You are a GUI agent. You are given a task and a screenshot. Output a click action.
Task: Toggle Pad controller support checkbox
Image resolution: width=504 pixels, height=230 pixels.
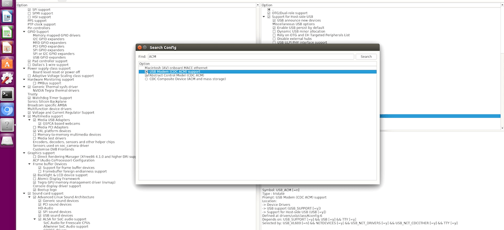tap(29, 61)
